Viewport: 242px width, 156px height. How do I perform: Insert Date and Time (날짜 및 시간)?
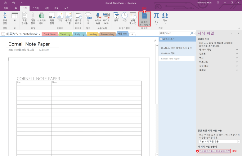pos(133,18)
